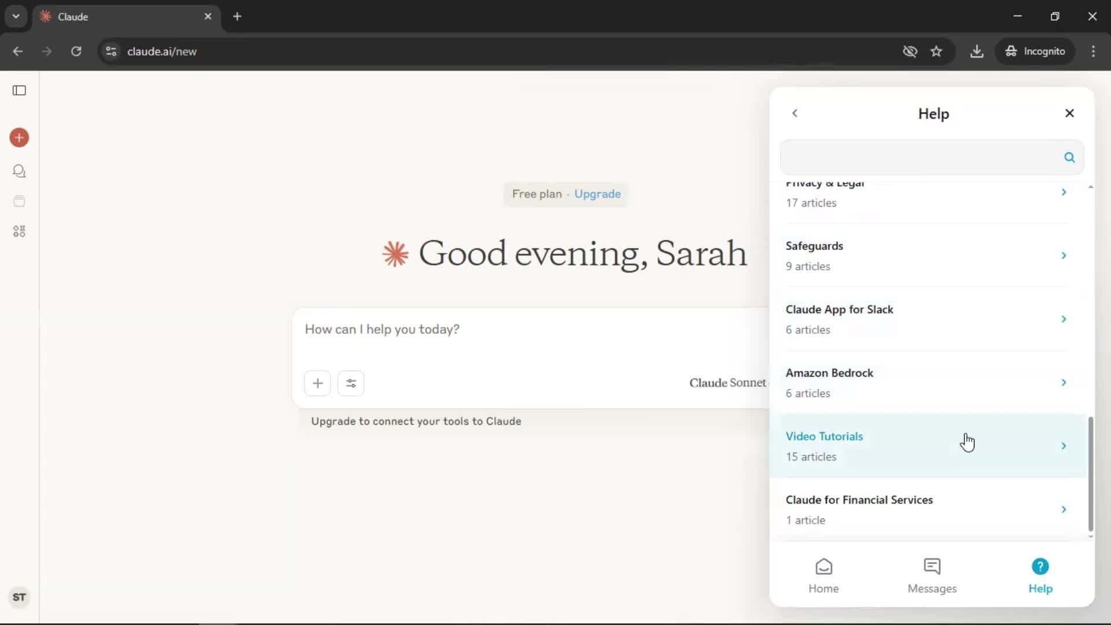Open the site information icon in address bar
Screen dimensions: 1111x625
111,51
